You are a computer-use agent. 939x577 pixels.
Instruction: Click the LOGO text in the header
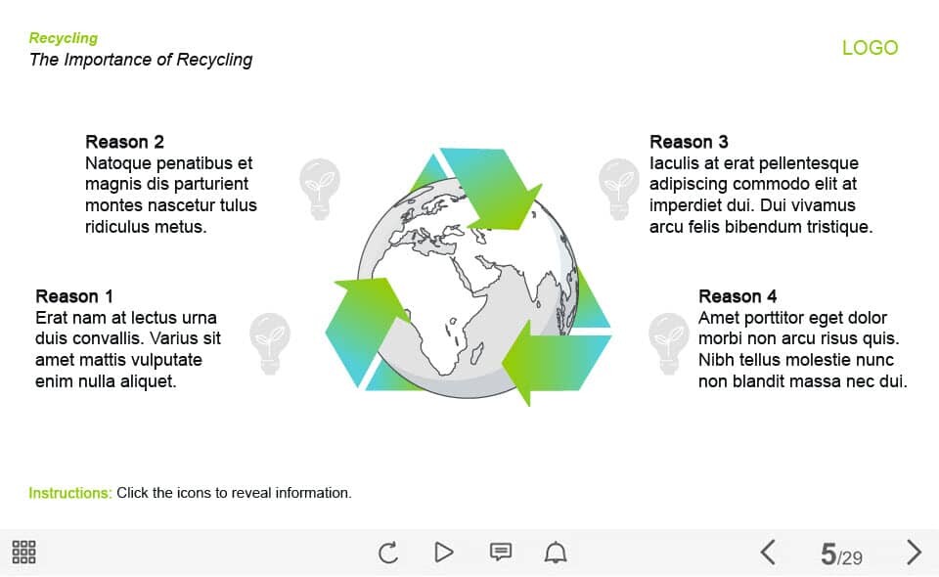click(870, 48)
